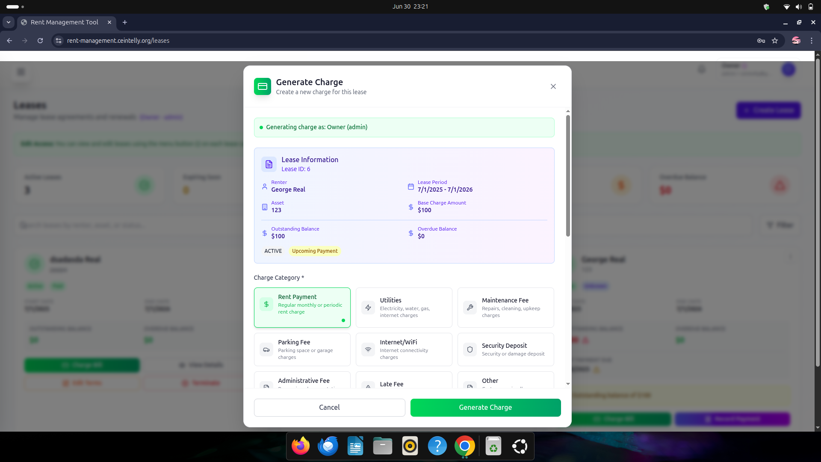Select the Rent Payment charge category
Image resolution: width=821 pixels, height=462 pixels.
[302, 307]
